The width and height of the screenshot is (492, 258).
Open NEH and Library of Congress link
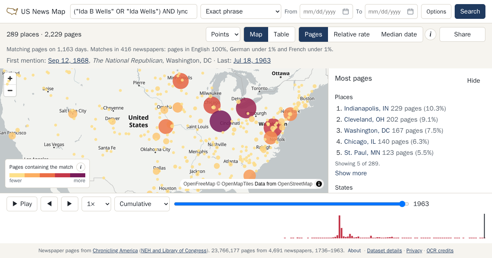[x=174, y=251]
